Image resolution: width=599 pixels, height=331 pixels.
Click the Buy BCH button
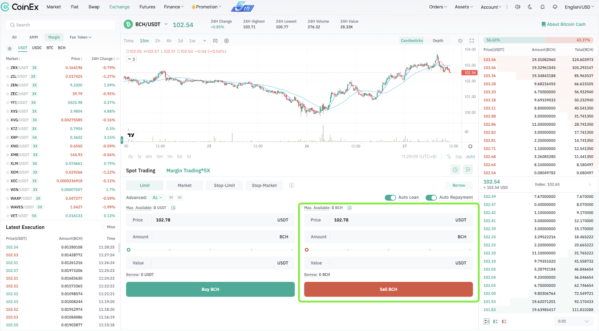coord(210,289)
